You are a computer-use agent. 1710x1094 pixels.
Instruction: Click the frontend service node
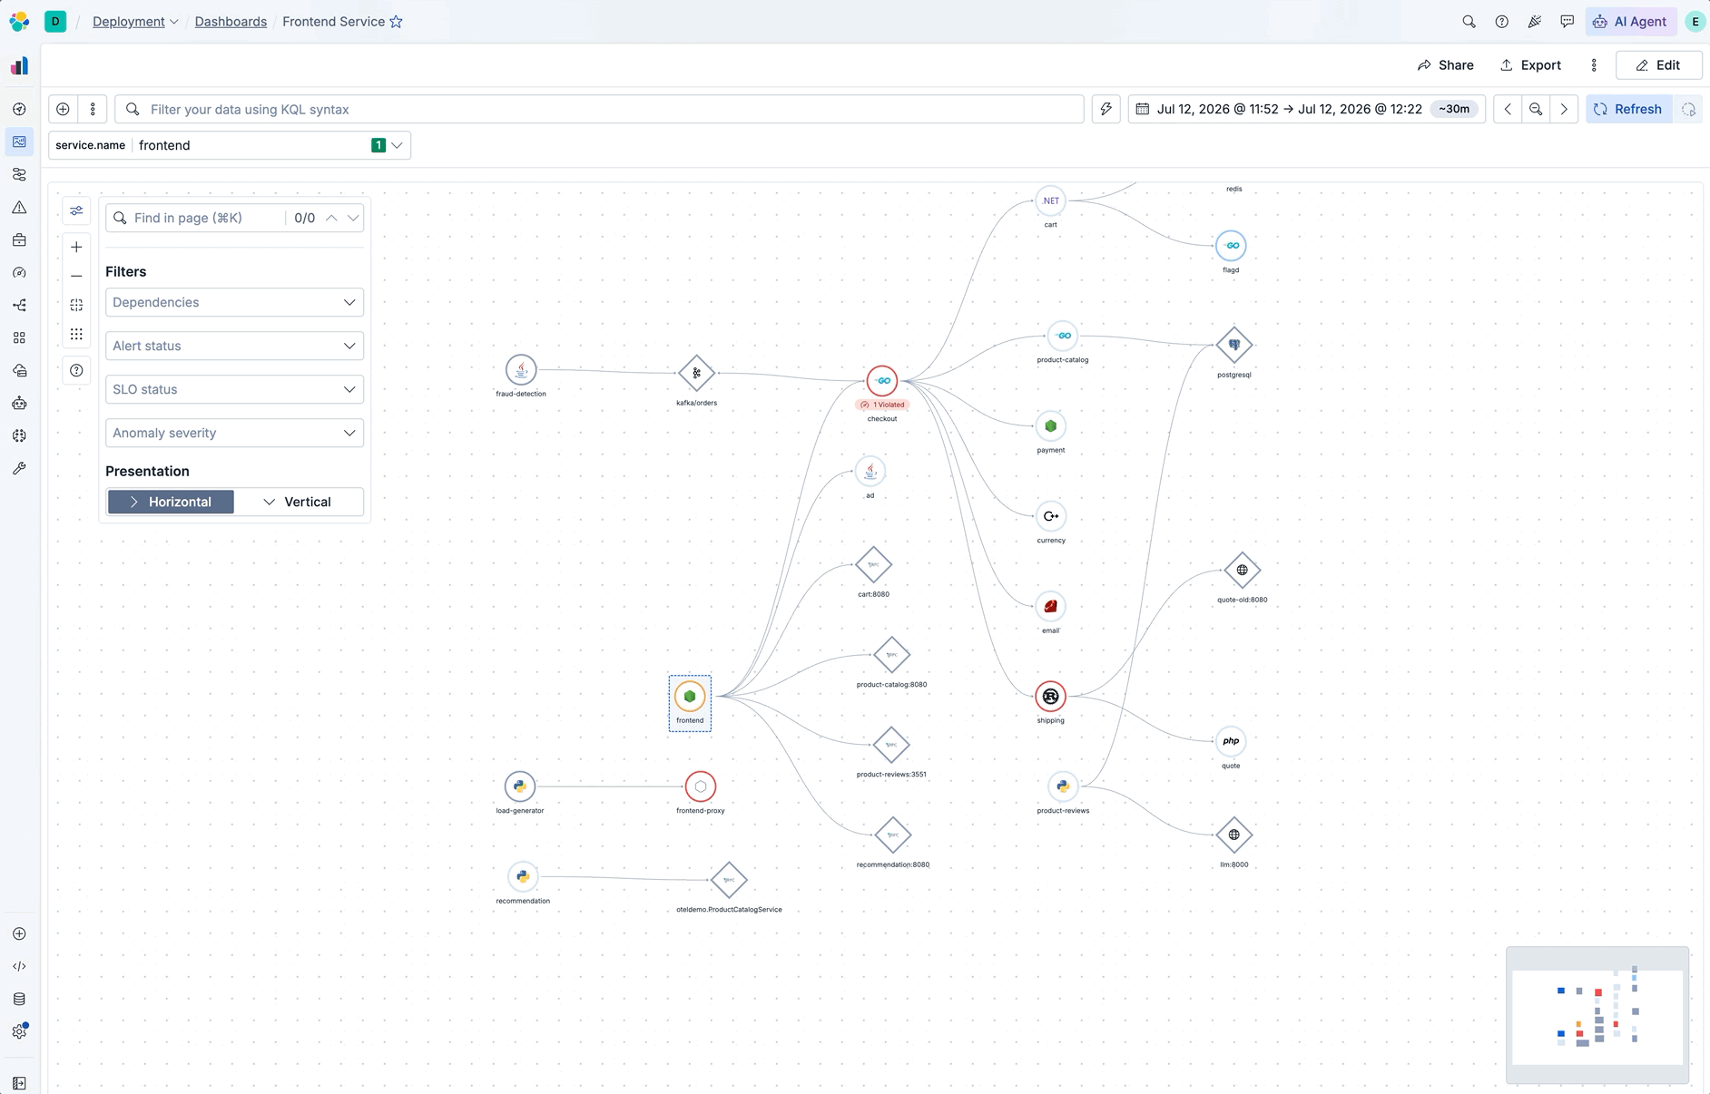(690, 697)
